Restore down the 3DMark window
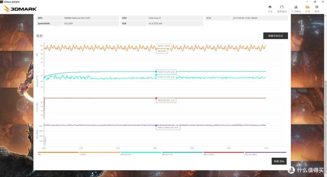This screenshot has height=177, width=327. point(315,2)
